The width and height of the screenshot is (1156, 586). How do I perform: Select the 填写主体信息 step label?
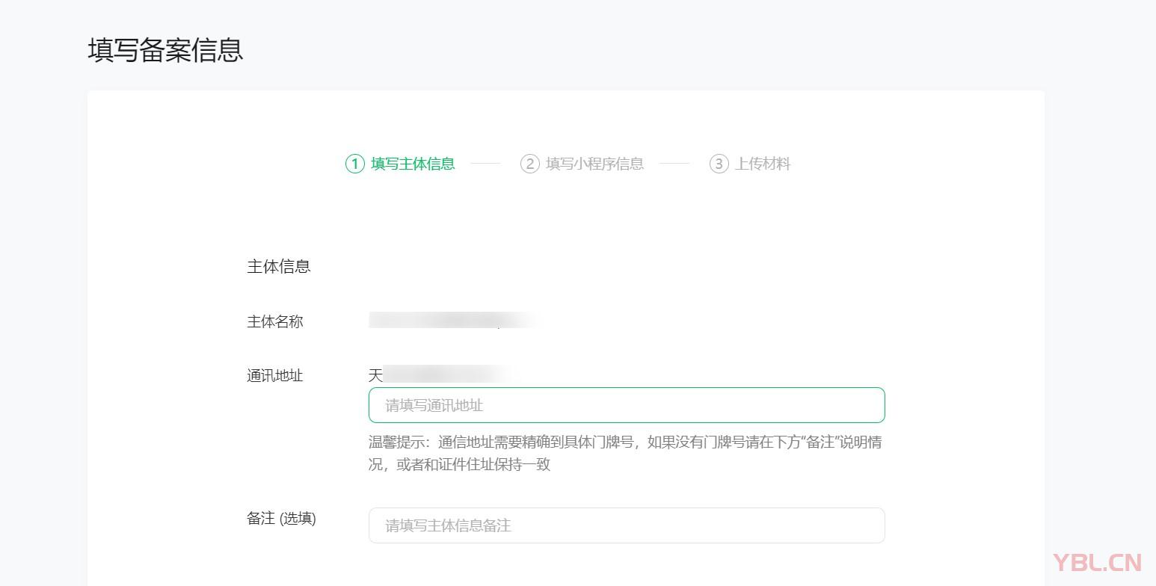tap(413, 164)
